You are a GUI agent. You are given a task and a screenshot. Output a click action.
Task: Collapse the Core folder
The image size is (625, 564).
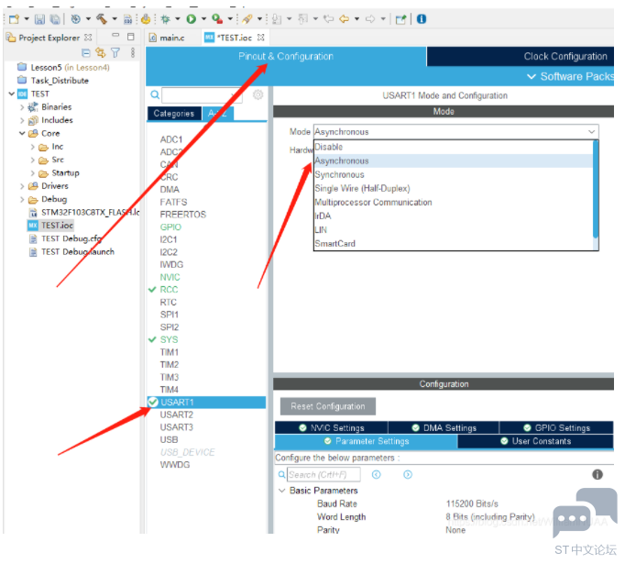(x=22, y=133)
